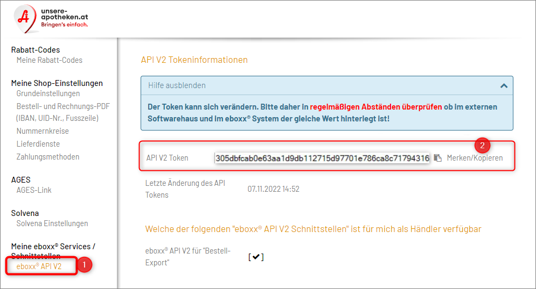The width and height of the screenshot is (536, 289).
Task: Click the Rabatt-Codes section heading
Action: 36,50
